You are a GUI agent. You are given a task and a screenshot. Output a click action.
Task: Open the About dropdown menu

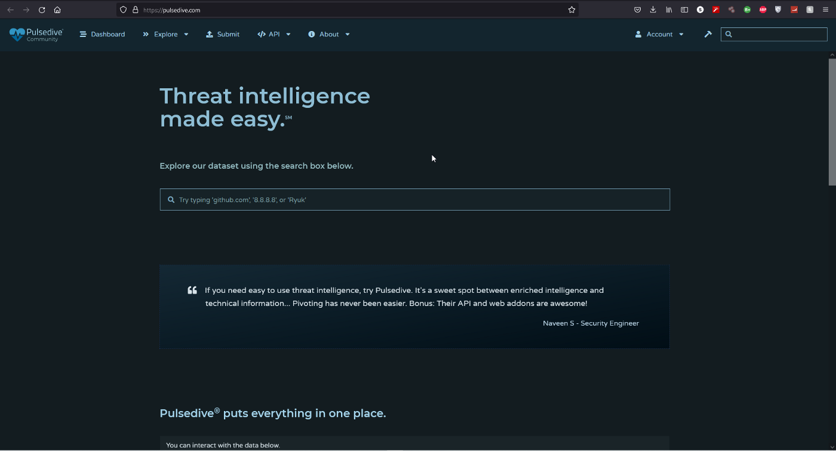click(x=329, y=35)
